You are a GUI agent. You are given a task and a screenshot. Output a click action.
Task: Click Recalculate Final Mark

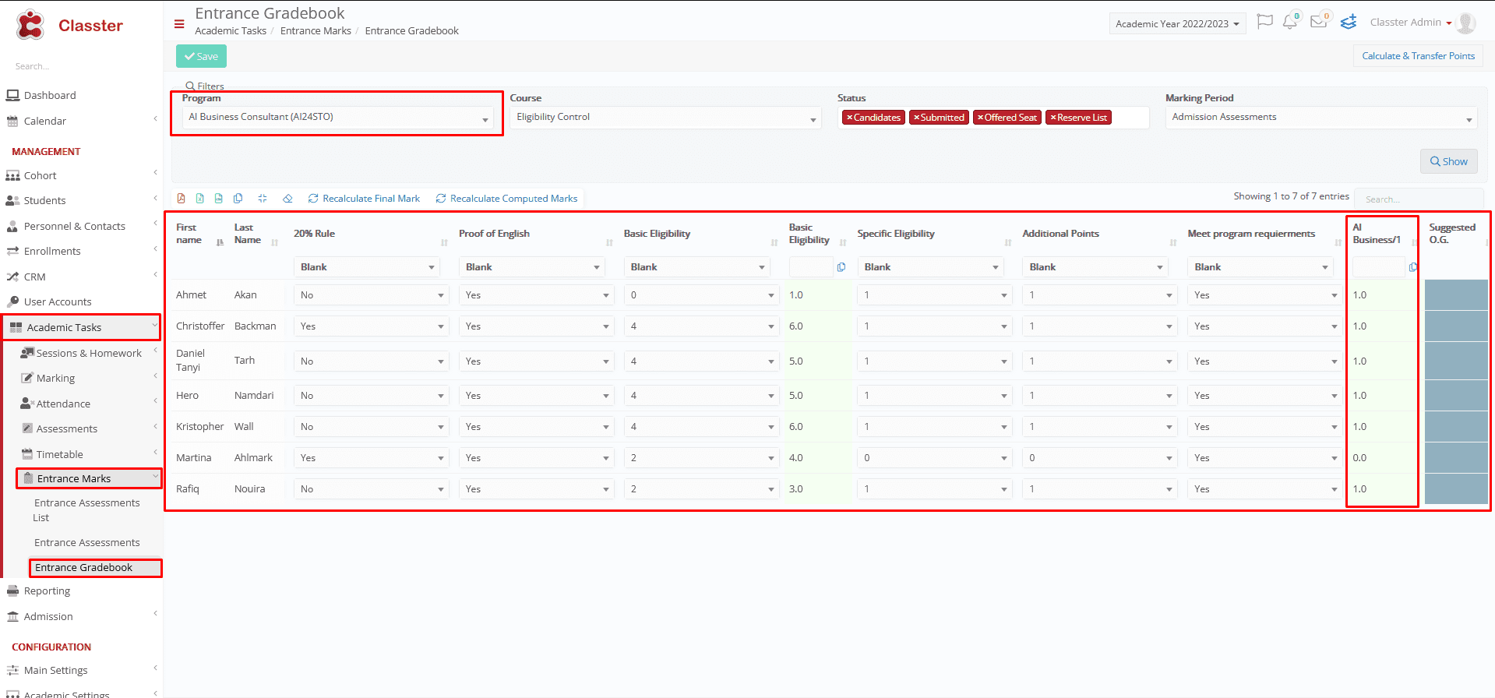pos(364,199)
